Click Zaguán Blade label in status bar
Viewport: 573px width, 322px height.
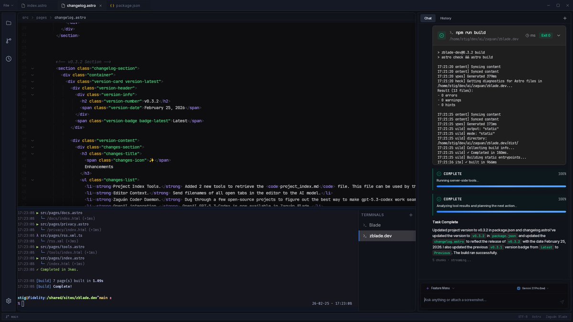click(556, 317)
